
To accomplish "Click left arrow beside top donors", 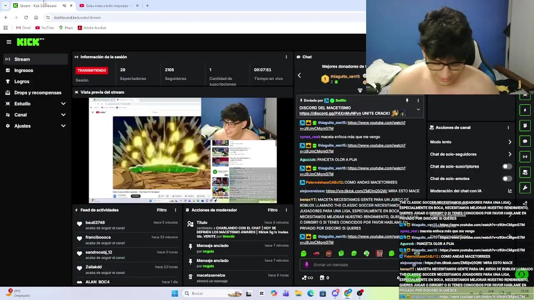I will pos(299,75).
